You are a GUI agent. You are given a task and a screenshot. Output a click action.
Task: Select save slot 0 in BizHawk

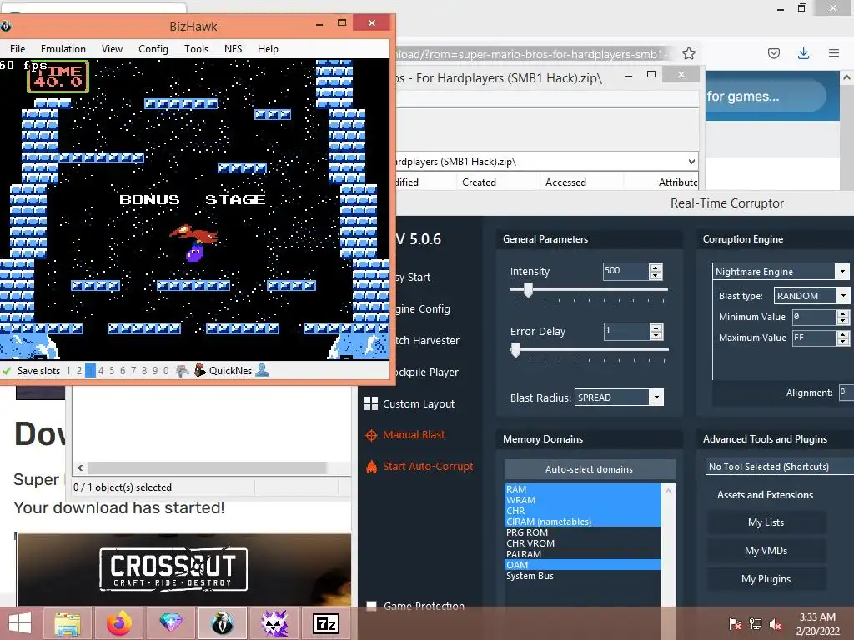pos(166,371)
